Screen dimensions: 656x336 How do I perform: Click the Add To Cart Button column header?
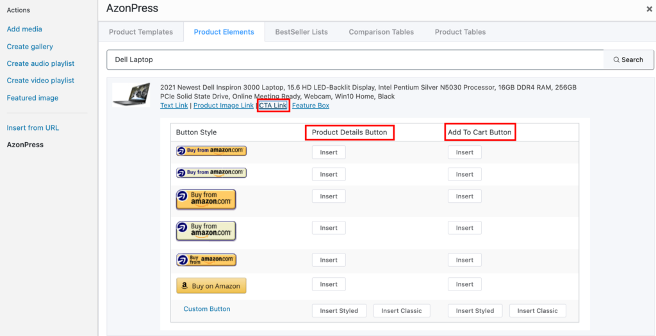[480, 132]
